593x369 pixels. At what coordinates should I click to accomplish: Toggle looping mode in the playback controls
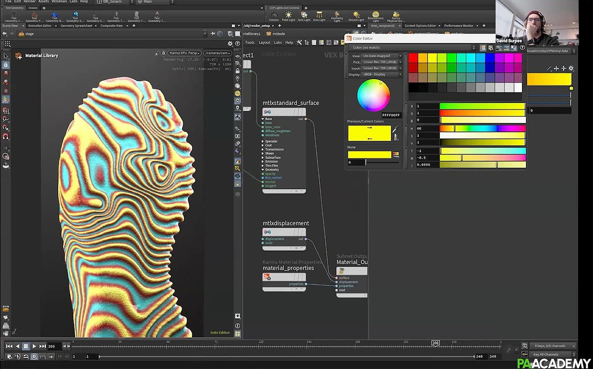pyautogui.click(x=26, y=357)
